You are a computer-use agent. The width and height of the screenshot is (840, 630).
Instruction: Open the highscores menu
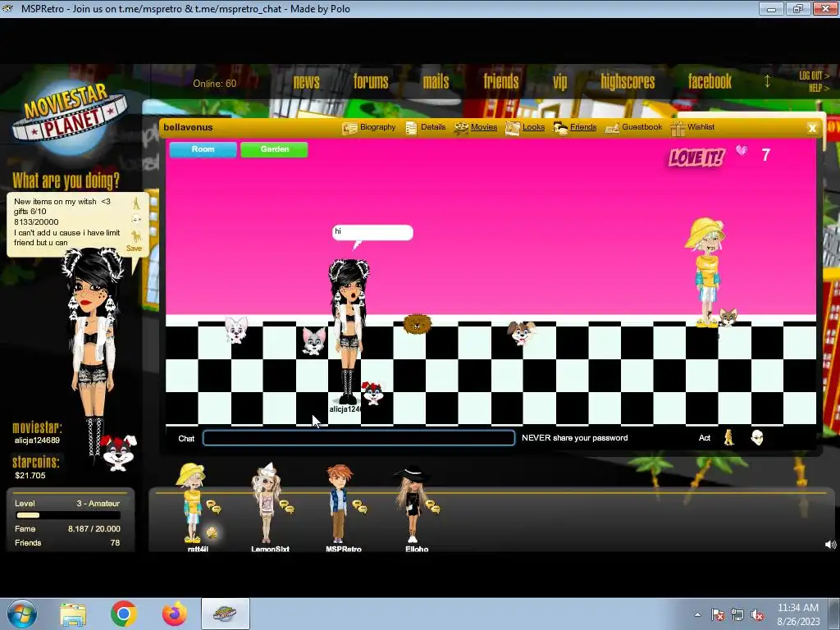pyautogui.click(x=628, y=81)
